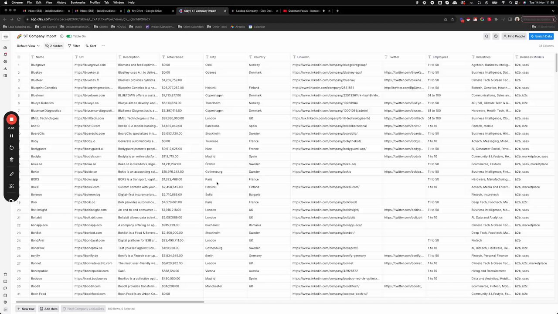Reload the page in Chrome
This screenshot has width=558, height=314.
click(x=19, y=19)
